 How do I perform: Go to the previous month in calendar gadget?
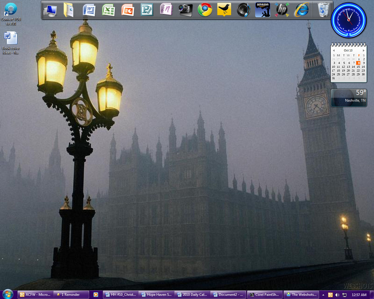pos(334,51)
